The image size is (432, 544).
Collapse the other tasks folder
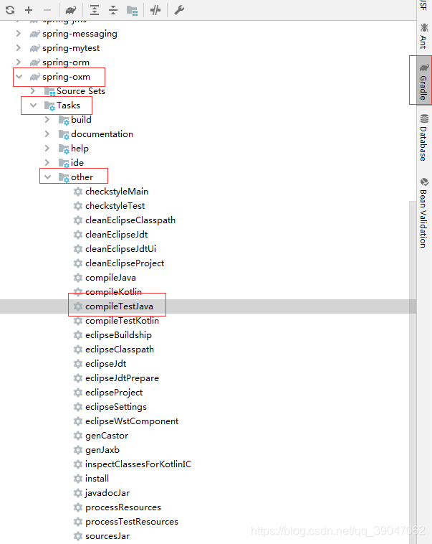click(48, 177)
